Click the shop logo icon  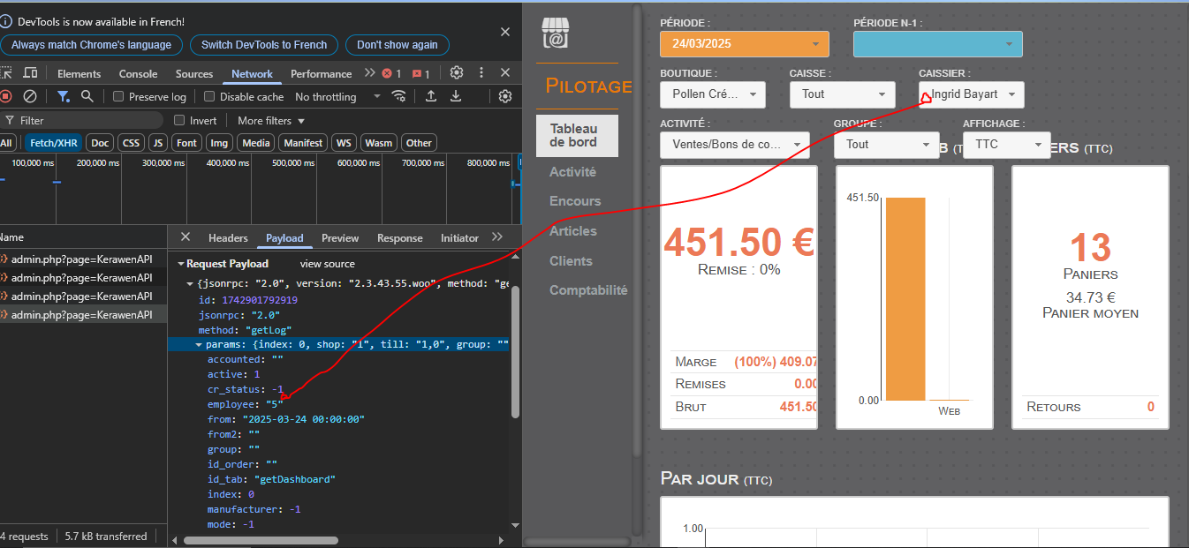[x=555, y=34]
